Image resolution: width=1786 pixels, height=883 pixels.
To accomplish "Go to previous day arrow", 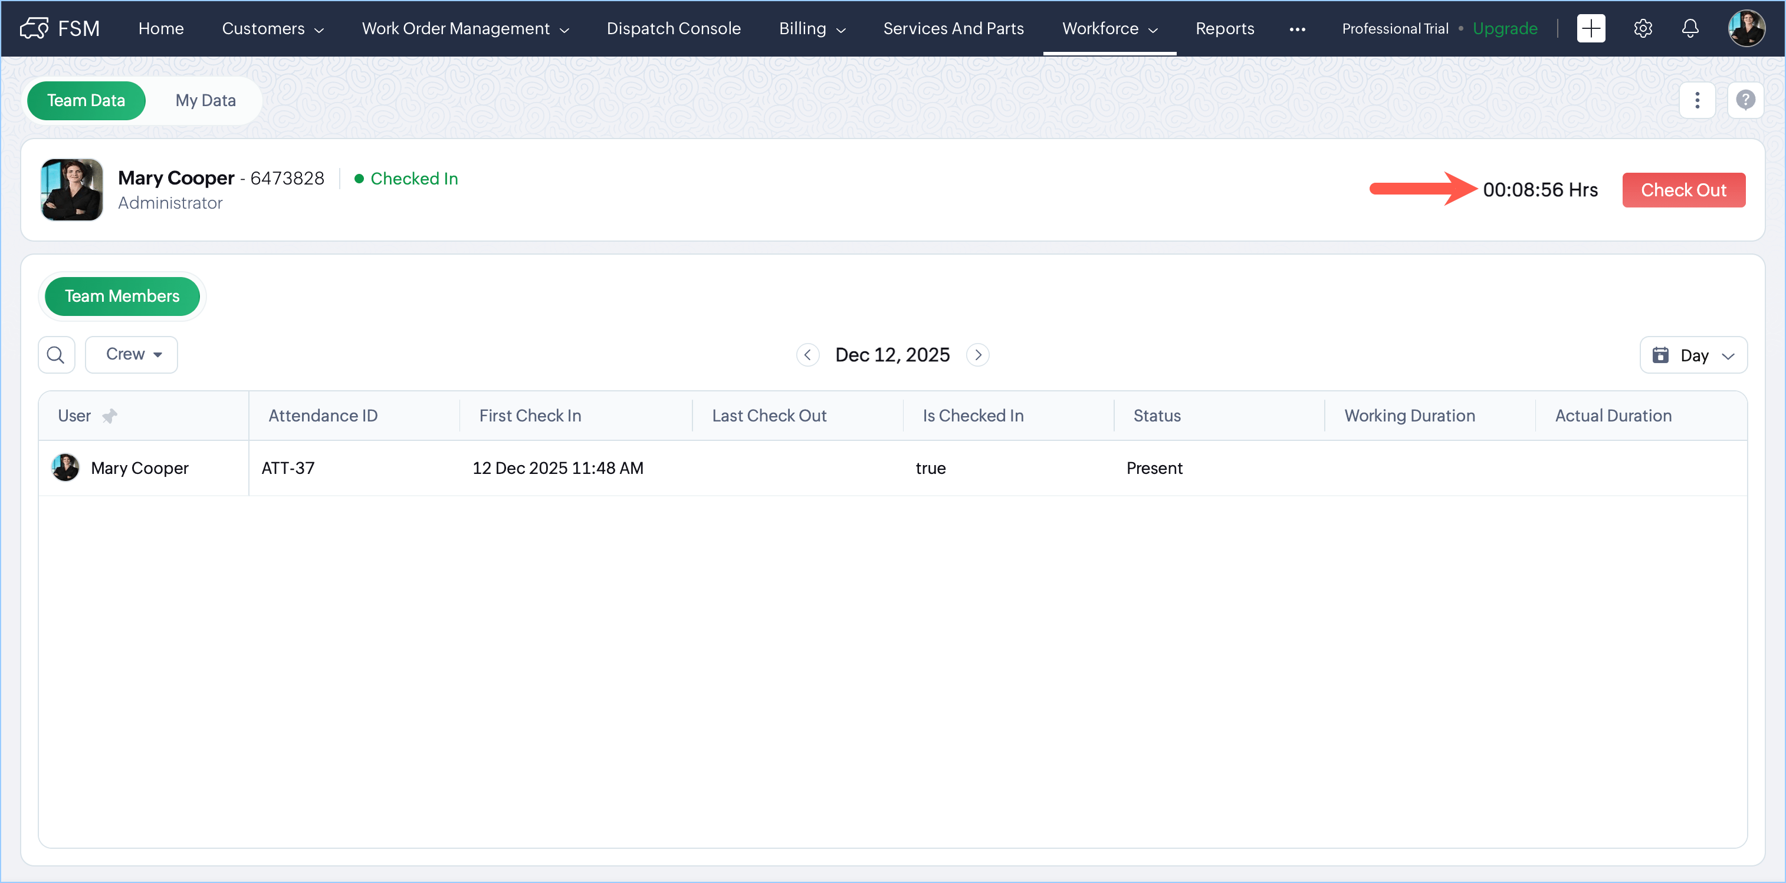I will pyautogui.click(x=807, y=355).
